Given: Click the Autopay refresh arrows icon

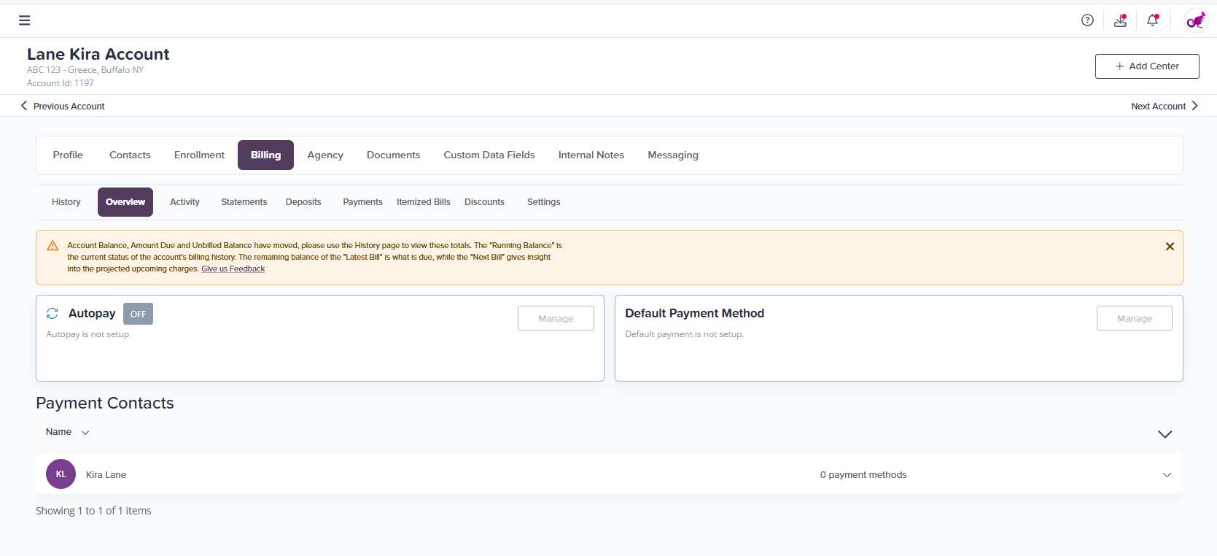Looking at the screenshot, I should (x=53, y=314).
